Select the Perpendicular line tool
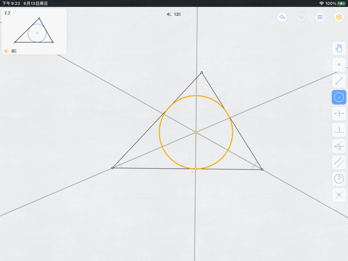This screenshot has height=261, width=348. (339, 130)
